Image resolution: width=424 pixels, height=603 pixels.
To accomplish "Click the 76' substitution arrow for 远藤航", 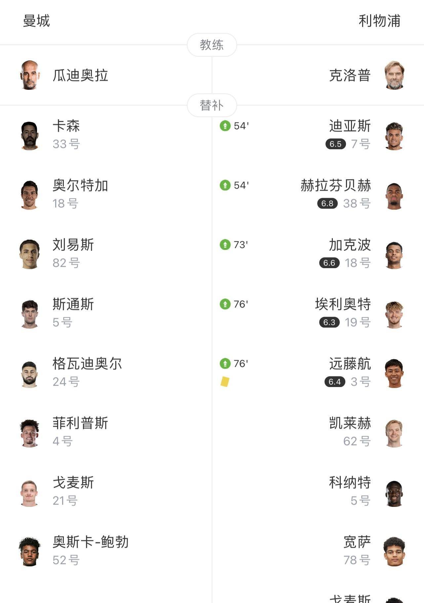I will [225, 364].
